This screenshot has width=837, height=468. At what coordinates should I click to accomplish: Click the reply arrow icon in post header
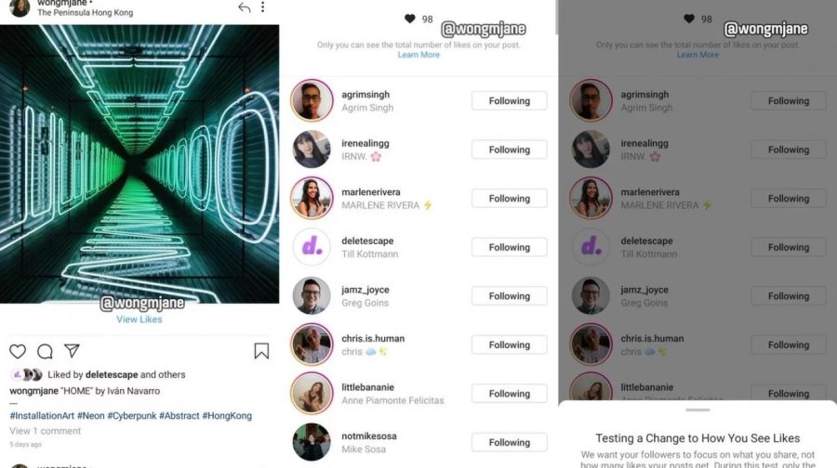(x=244, y=7)
